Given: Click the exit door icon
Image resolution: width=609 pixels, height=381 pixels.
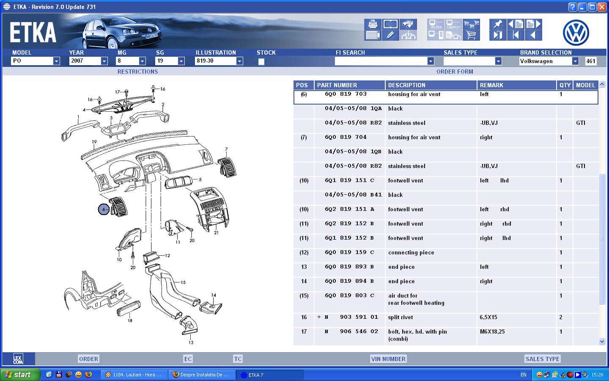Looking at the screenshot, I should 498,35.
